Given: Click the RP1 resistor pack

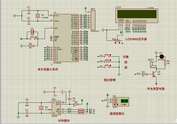Looking at the screenshot, I should coord(93,20).
